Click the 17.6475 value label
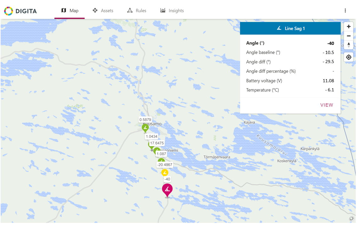Viewport: 357px width, 226px height. click(x=157, y=143)
